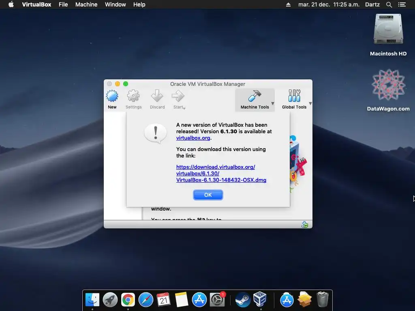Open the Notification Center list icon
Image resolution: width=415 pixels, height=311 pixels.
(402, 4)
